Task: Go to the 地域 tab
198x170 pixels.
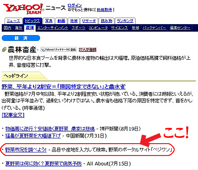Action: [74, 21]
